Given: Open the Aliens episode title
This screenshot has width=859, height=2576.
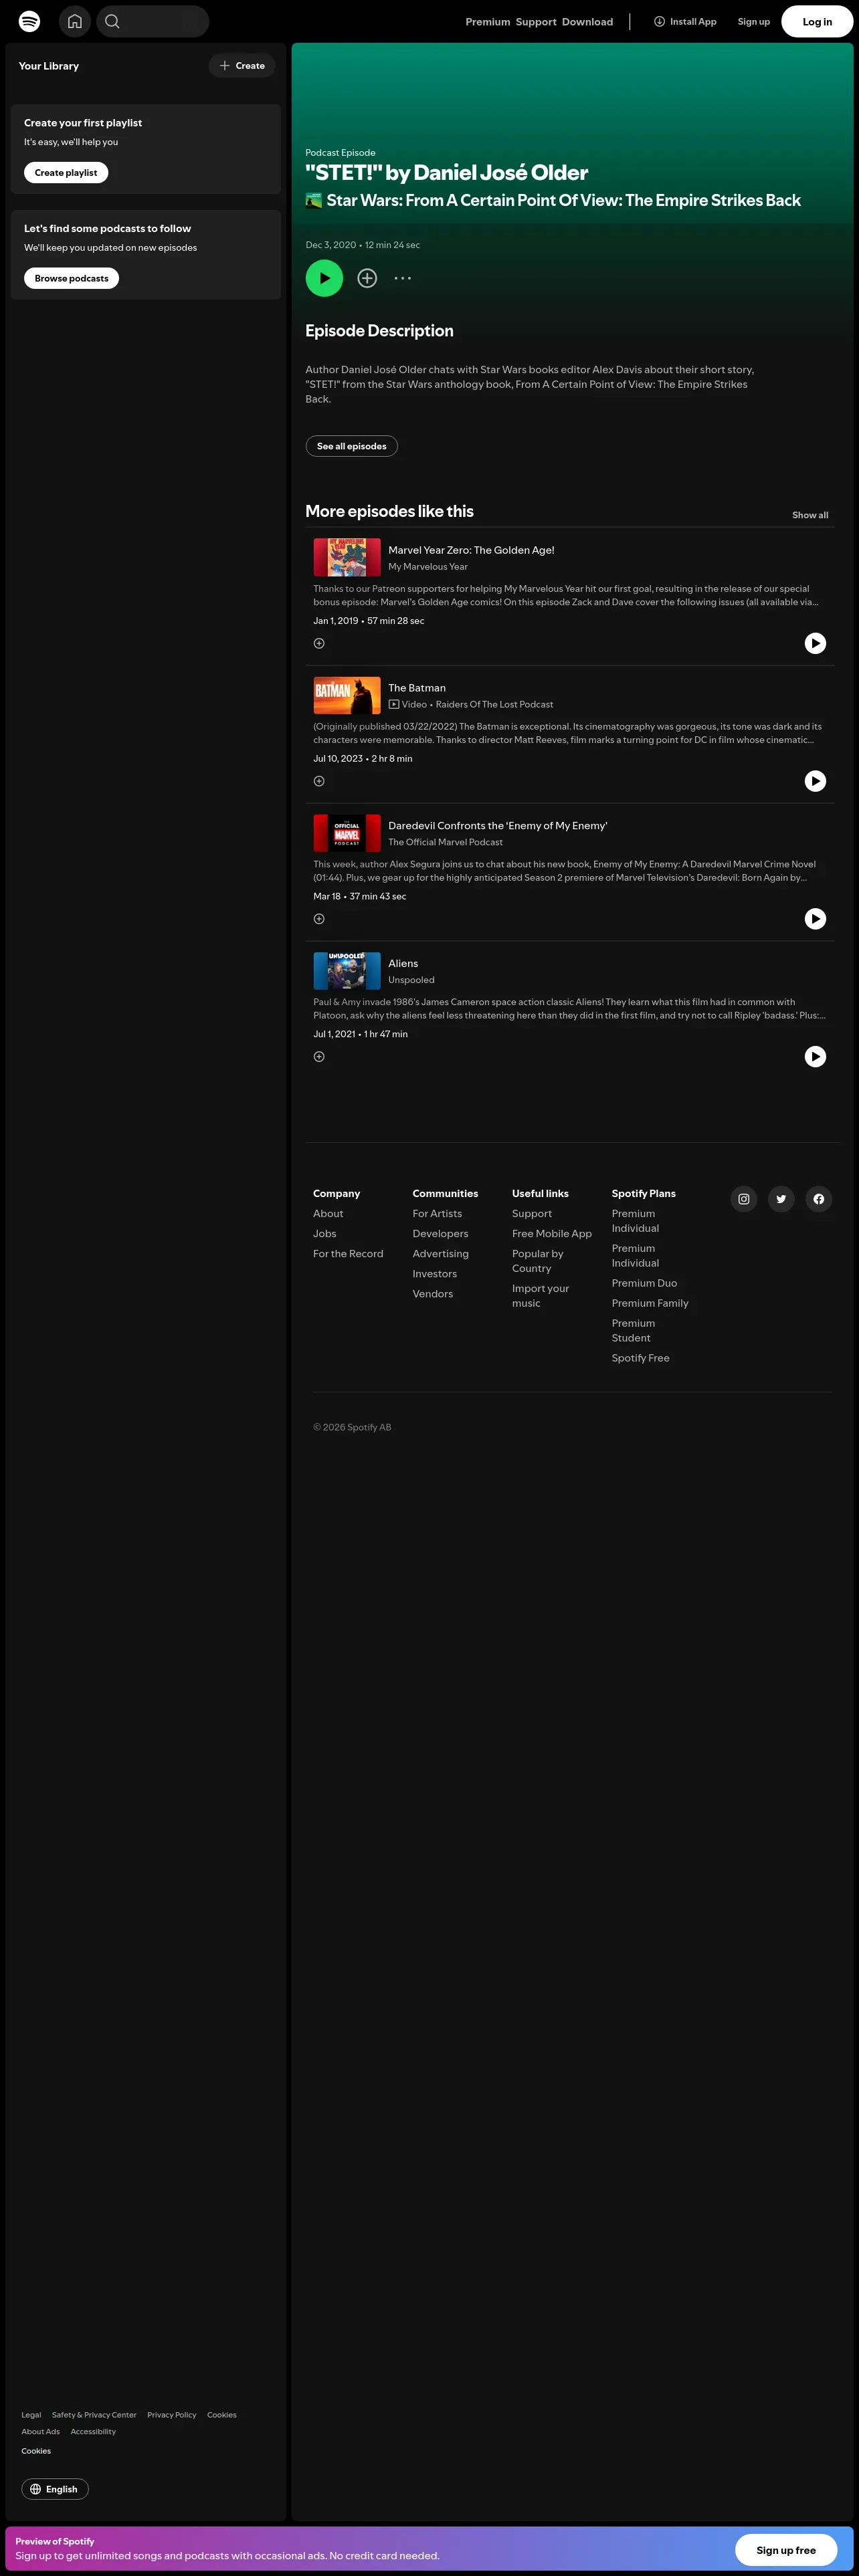Looking at the screenshot, I should (403, 964).
